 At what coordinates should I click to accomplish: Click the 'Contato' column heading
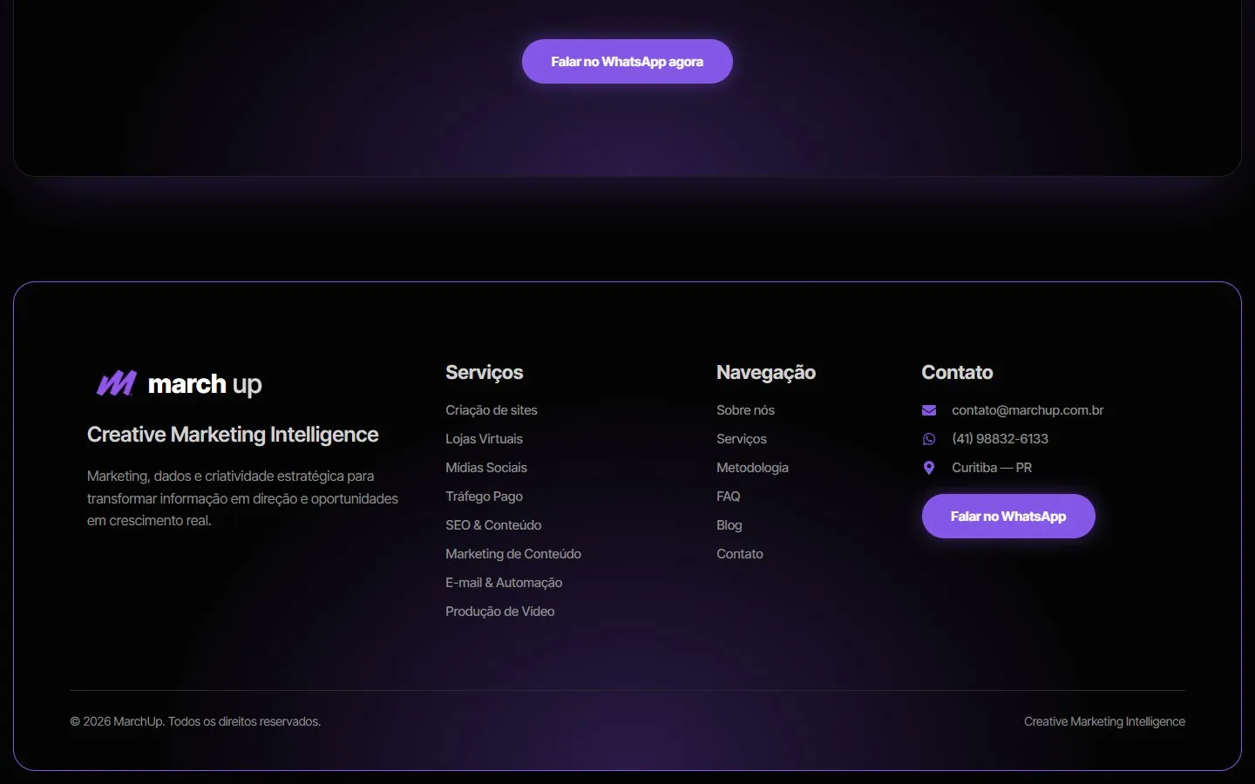click(x=957, y=373)
